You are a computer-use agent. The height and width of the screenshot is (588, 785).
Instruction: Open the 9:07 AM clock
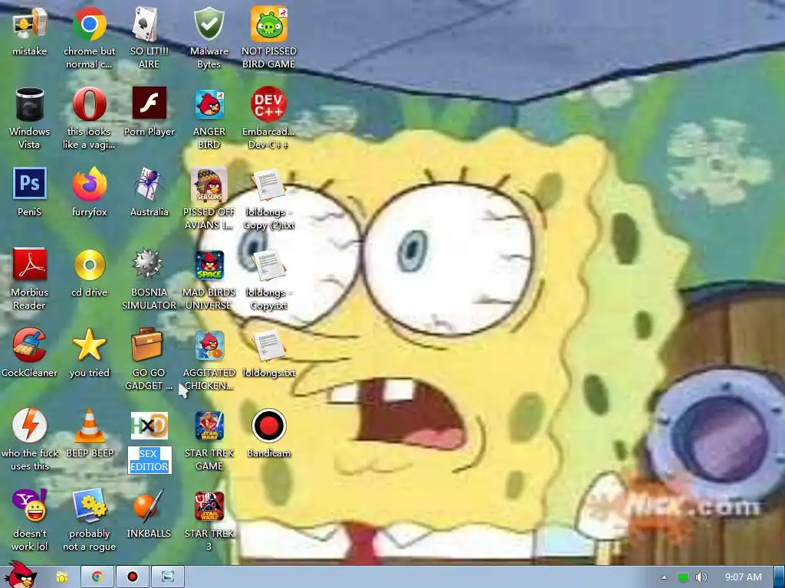click(x=744, y=577)
